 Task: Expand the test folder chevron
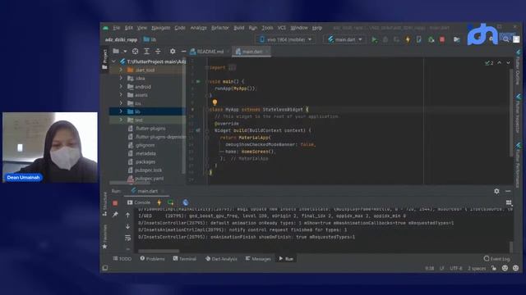121,120
